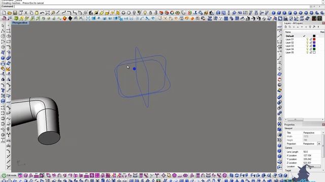This screenshot has width=325, height=182.
Task: Toggle the lock on Layer 05
Action: [x=311, y=53]
